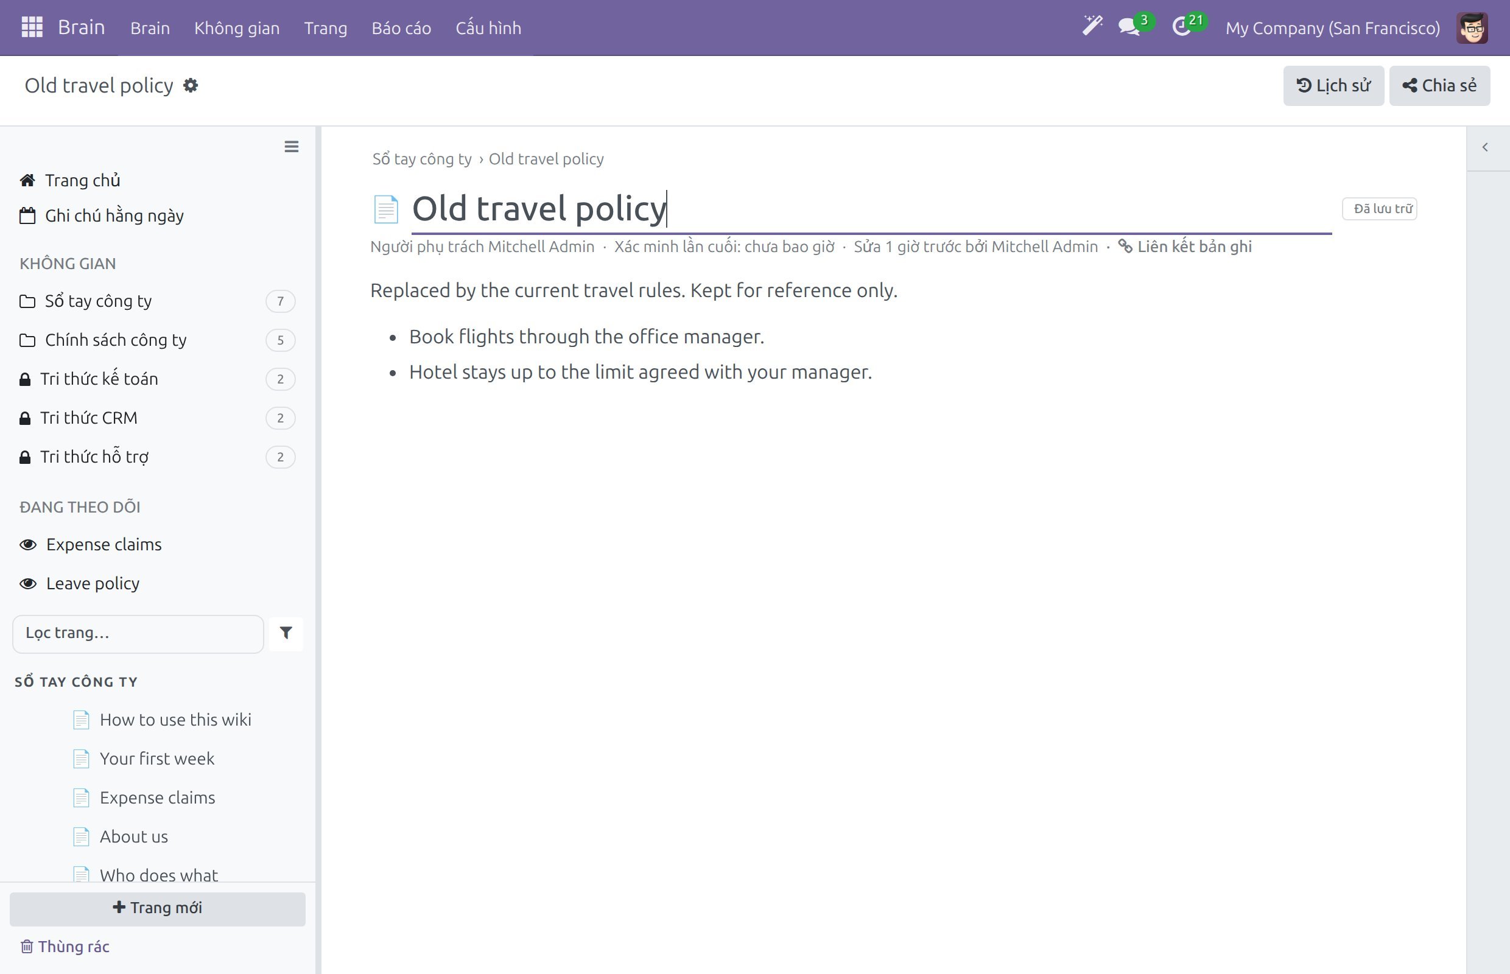This screenshot has height=974, width=1510.
Task: Click the document icon beside page title
Action: (x=385, y=209)
